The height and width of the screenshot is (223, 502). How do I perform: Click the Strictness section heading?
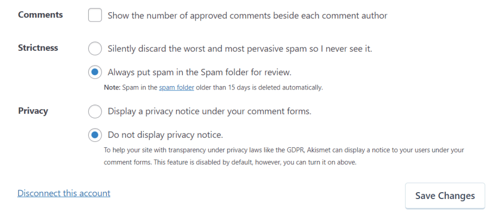coord(38,48)
